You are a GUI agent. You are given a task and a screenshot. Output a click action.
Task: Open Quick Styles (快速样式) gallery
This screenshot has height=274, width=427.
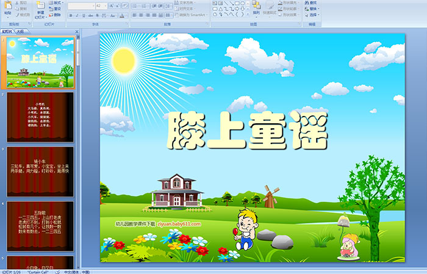(x=270, y=9)
